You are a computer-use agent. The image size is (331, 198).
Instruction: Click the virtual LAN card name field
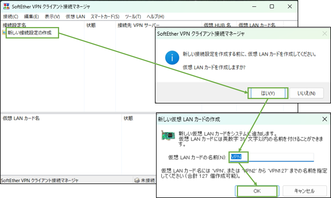coord(271,157)
